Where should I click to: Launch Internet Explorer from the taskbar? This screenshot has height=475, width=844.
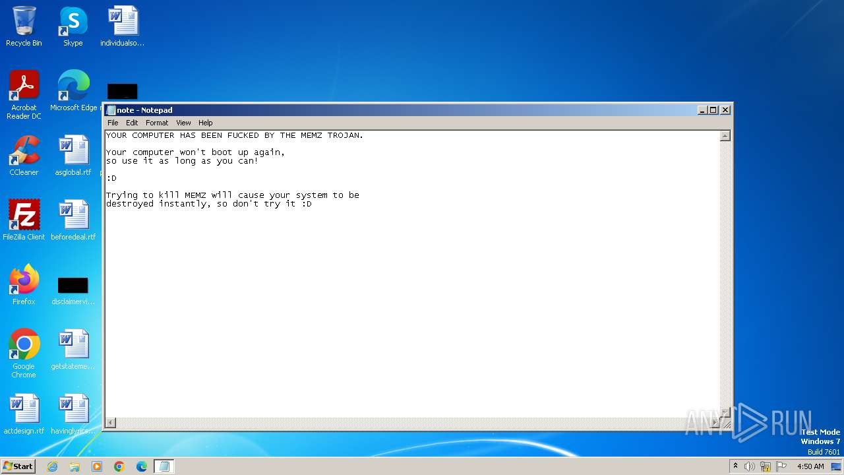52,466
